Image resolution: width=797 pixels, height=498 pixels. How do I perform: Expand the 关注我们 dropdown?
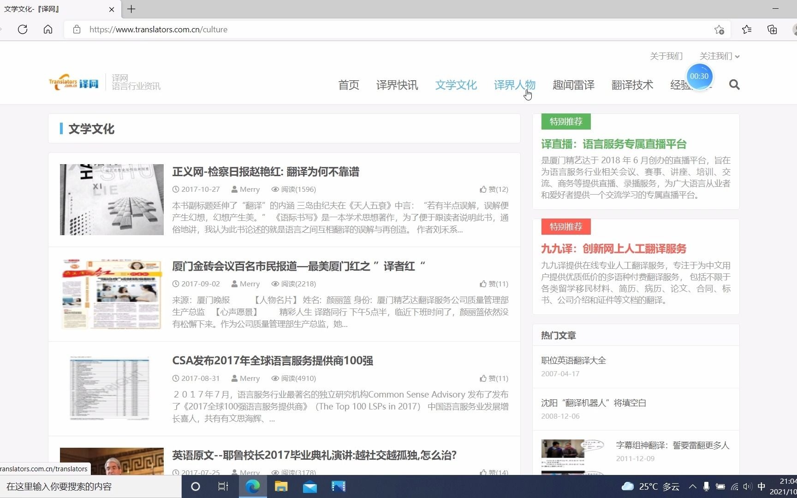pyautogui.click(x=720, y=56)
